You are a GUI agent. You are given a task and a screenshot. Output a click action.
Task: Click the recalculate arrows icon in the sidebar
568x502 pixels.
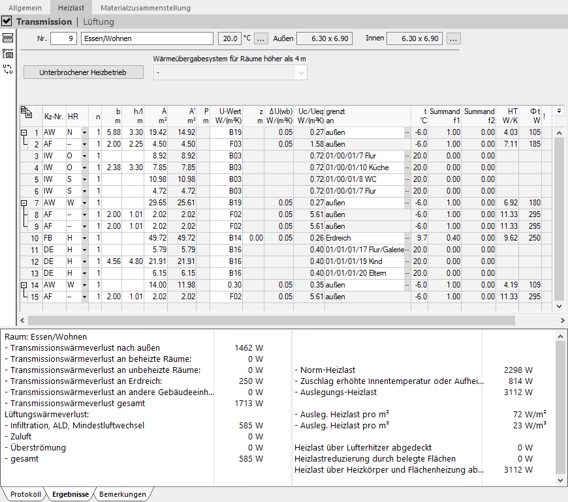(8, 69)
